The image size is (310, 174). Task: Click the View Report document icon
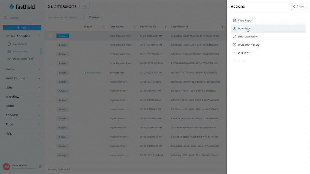235,20
